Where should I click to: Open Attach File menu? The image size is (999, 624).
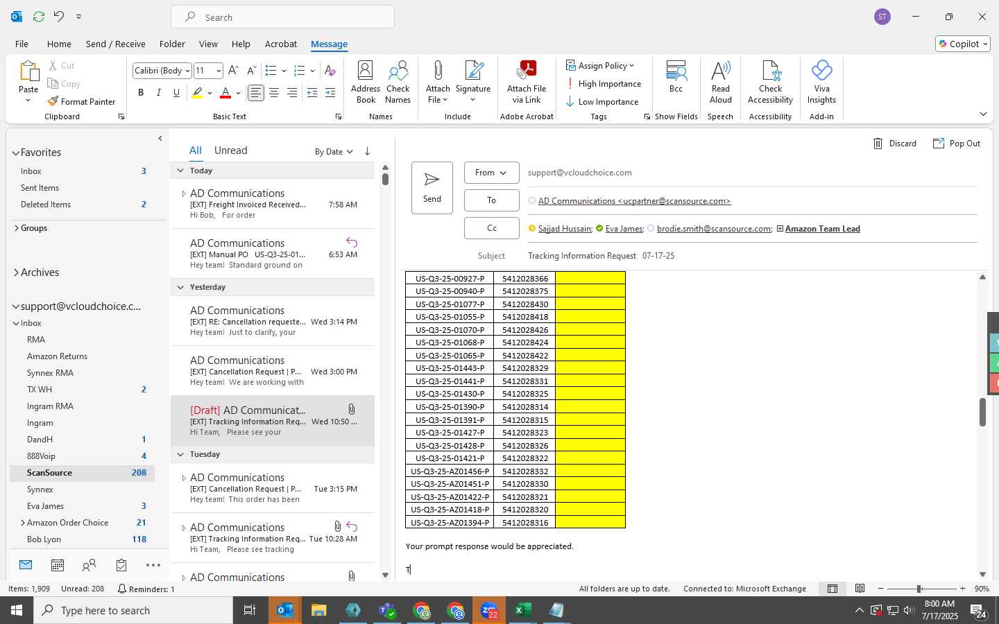click(438, 82)
